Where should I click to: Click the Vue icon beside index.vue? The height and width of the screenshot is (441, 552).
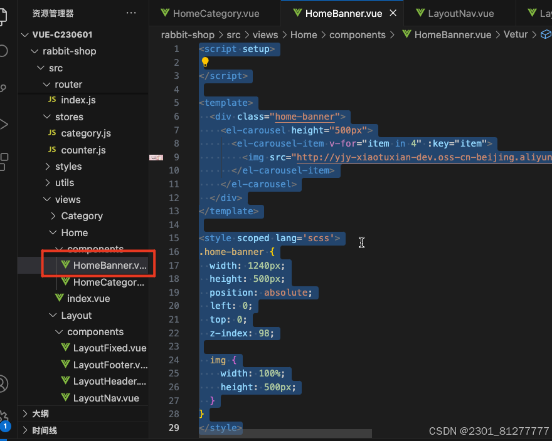60,298
